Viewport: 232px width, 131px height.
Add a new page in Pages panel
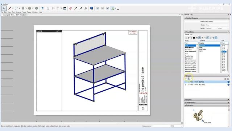186,79
